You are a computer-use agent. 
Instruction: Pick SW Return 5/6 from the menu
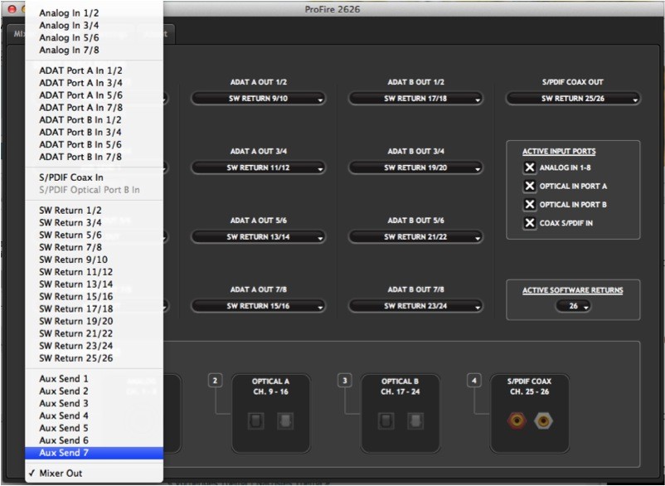point(95,235)
